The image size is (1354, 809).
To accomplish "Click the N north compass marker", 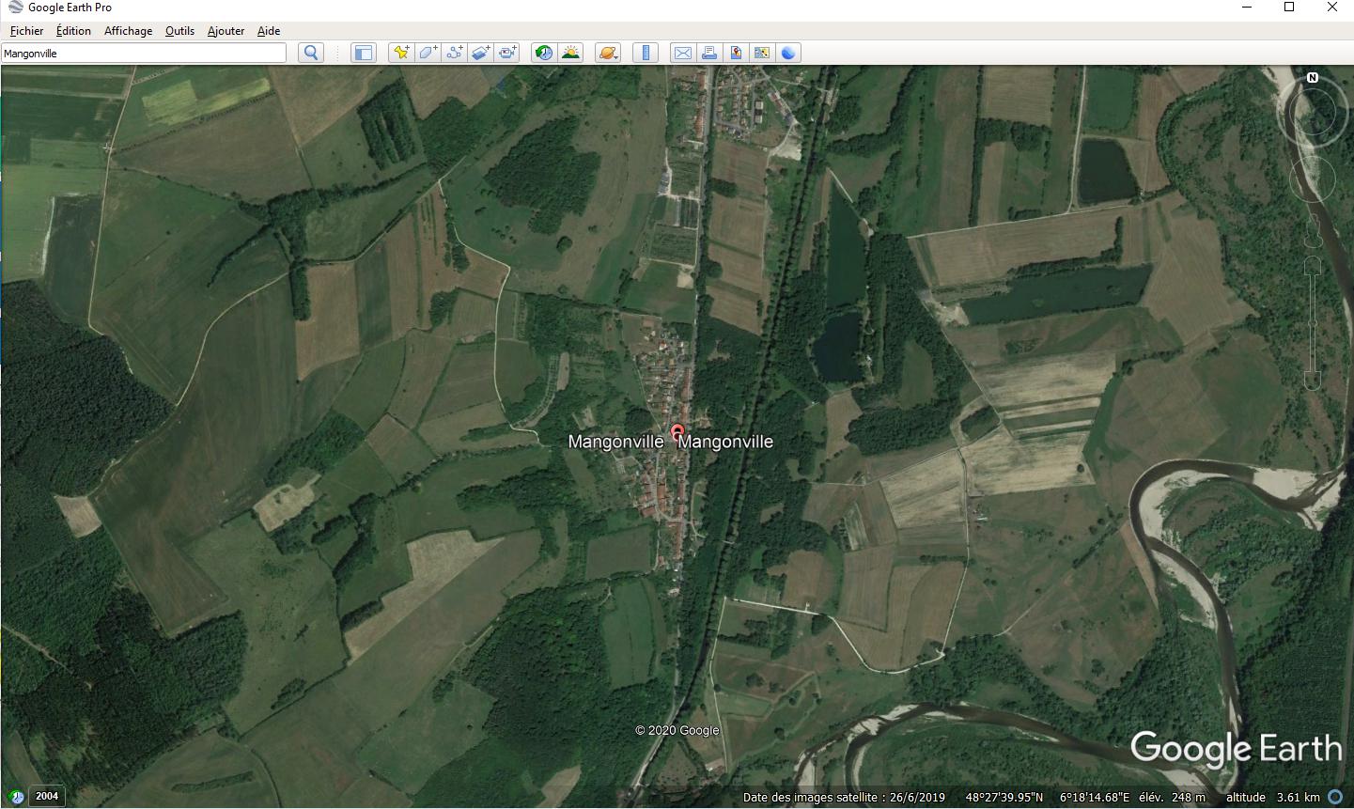I will click(x=1313, y=78).
